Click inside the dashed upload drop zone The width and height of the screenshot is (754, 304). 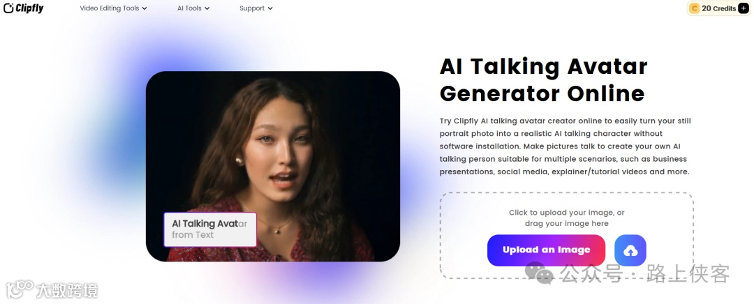click(x=566, y=236)
